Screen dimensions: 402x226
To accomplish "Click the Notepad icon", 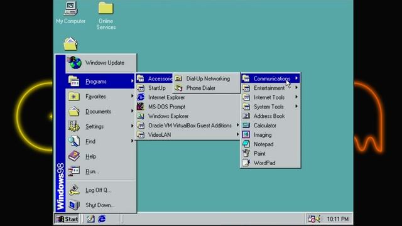I will coord(246,144).
